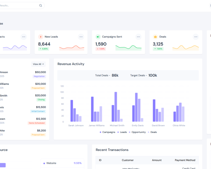Click the Target Deals 100k value
211x169 pixels.
tap(153, 75)
